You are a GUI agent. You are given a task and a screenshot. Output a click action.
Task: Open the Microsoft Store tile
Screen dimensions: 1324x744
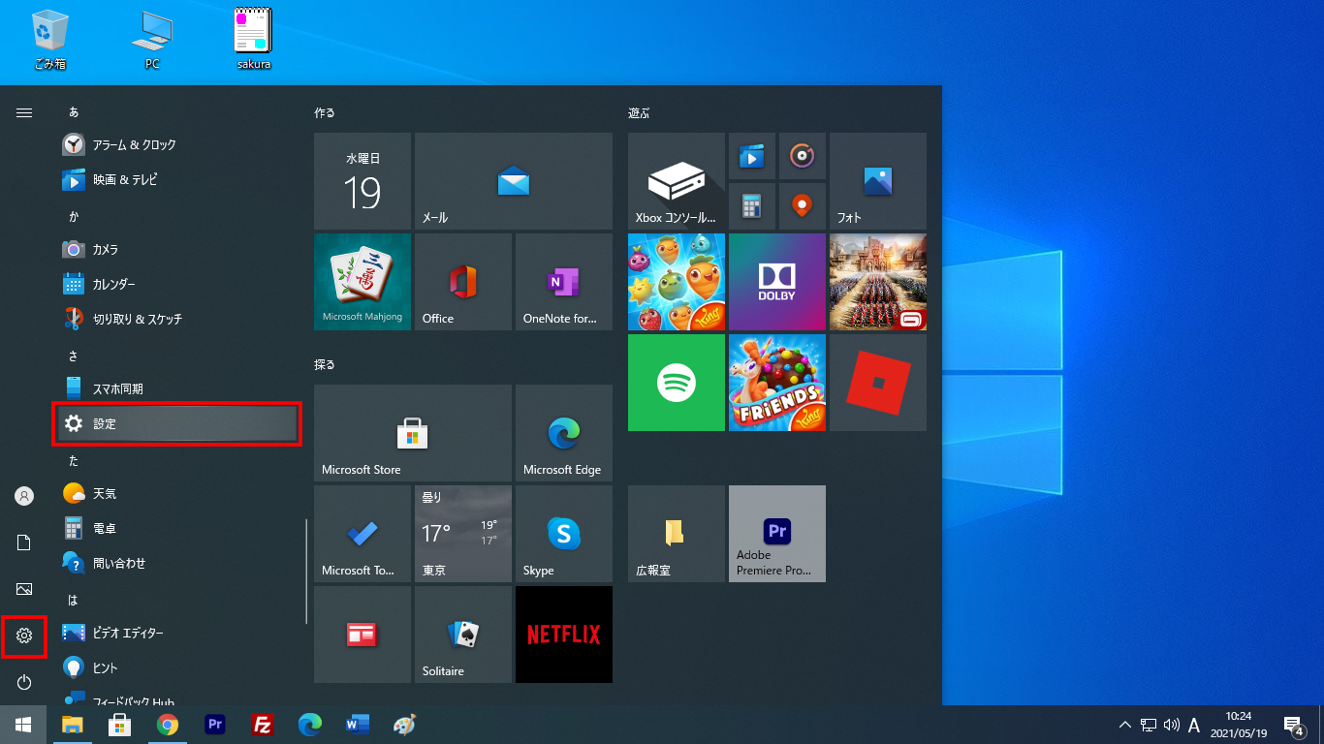click(413, 433)
